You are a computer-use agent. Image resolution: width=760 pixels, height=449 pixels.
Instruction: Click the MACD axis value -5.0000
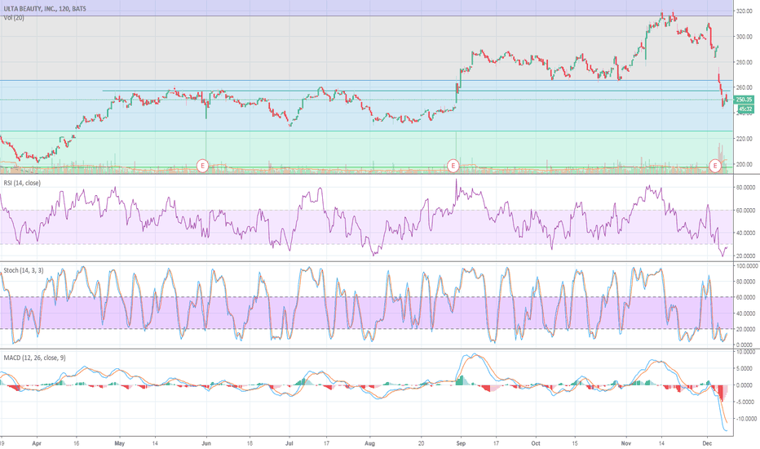coord(745,402)
